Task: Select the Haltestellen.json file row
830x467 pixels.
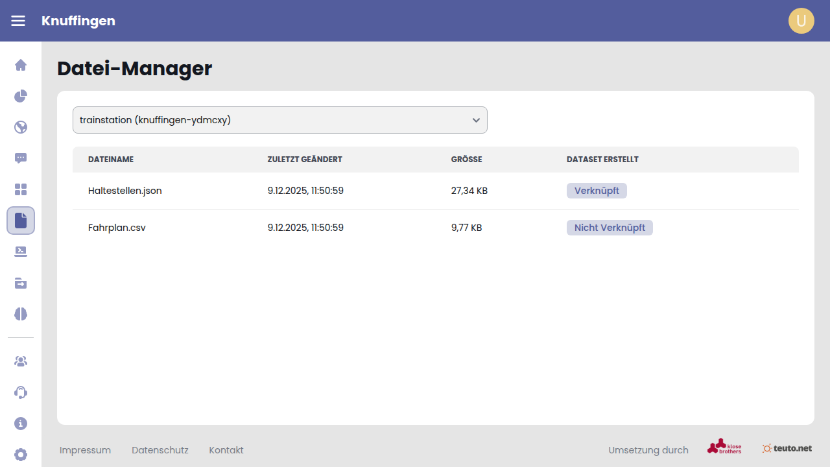Action: pos(125,191)
